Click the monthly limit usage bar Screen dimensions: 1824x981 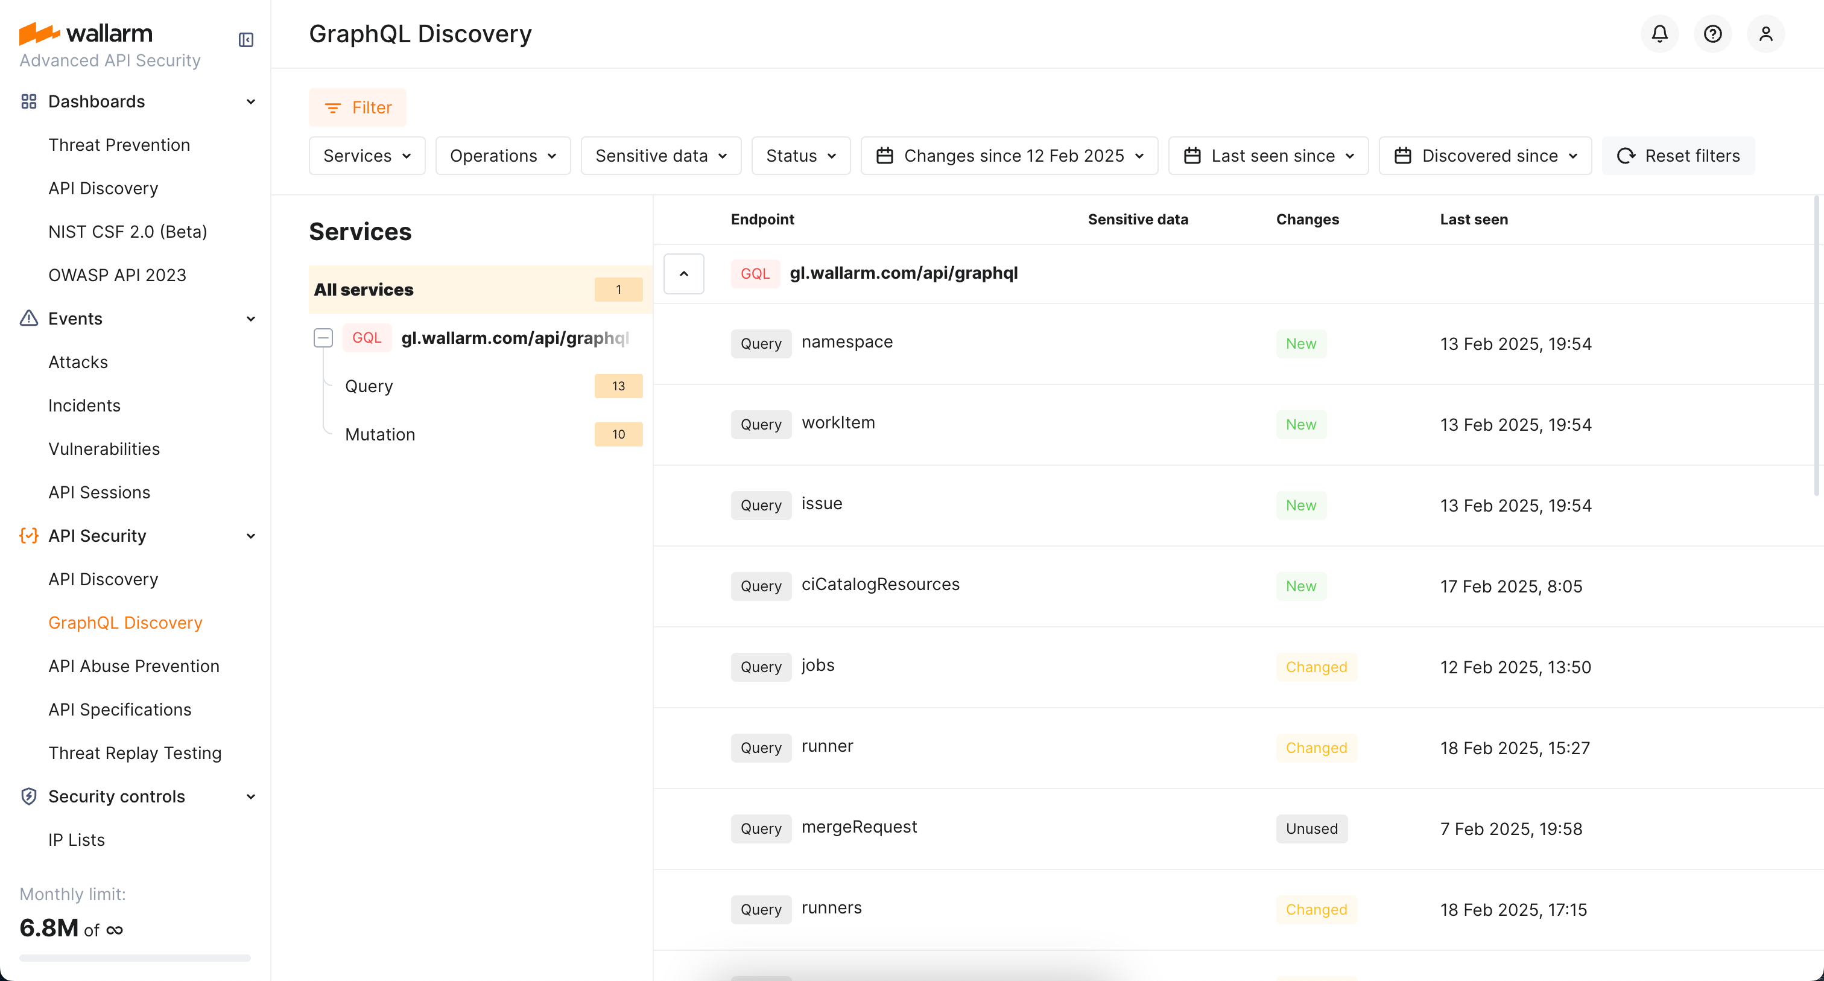tap(135, 957)
